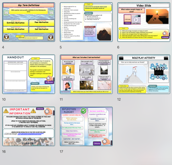This screenshot has height=165, width=172.
Task: Select slide 4 Key Term Definitions thumbnail
Action: pyautogui.click(x=29, y=22)
